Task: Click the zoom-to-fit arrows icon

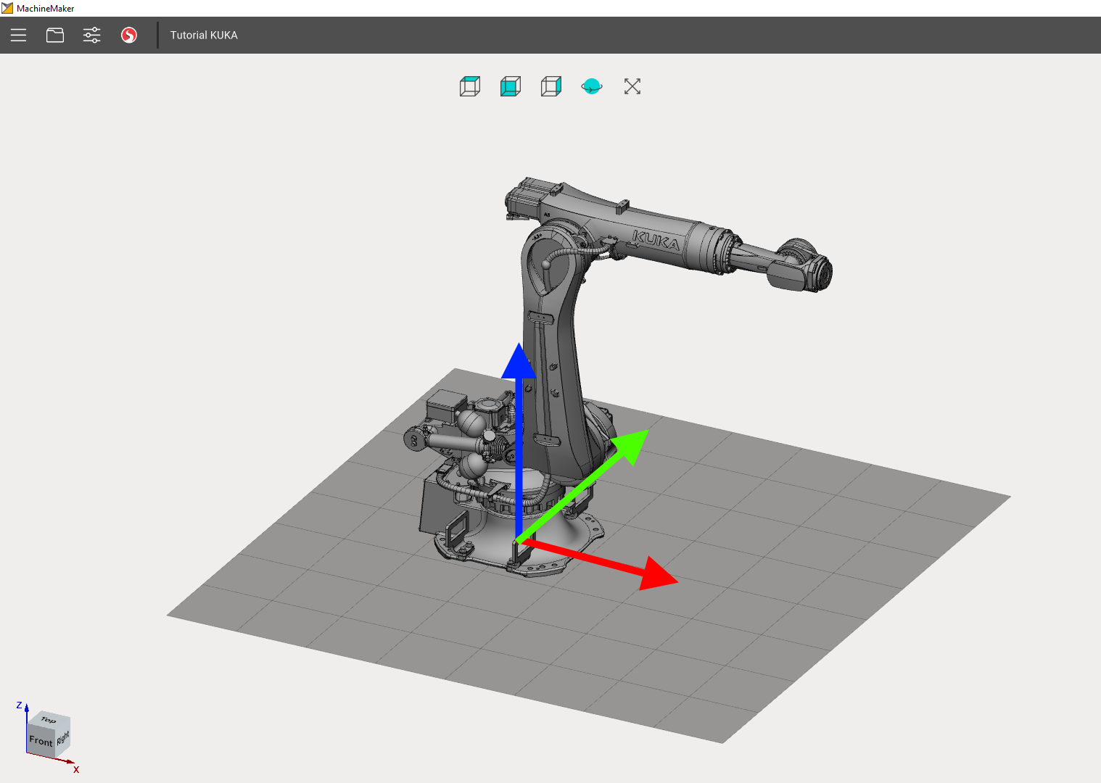Action: [x=632, y=87]
